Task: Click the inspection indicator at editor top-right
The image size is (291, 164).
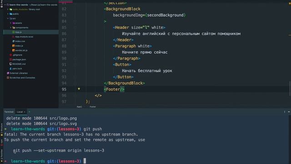Action: pyautogui.click(x=290, y=4)
